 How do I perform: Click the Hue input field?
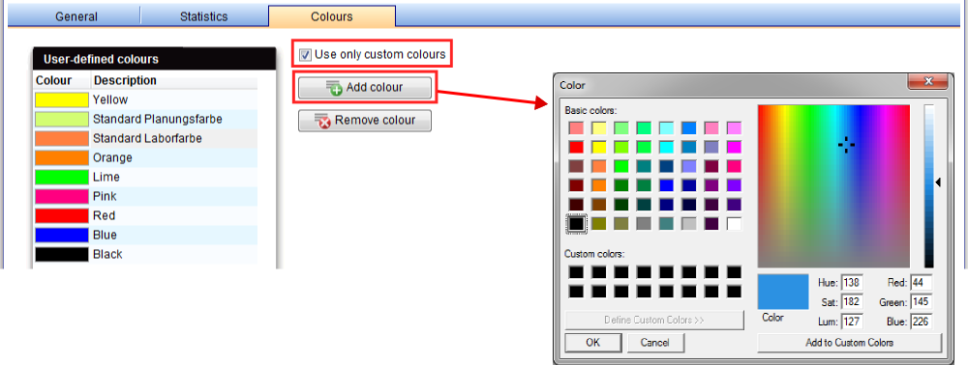click(x=852, y=283)
